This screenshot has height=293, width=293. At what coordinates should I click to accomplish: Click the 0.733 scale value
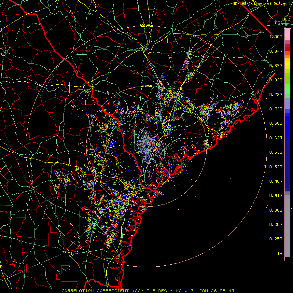click(x=276, y=109)
